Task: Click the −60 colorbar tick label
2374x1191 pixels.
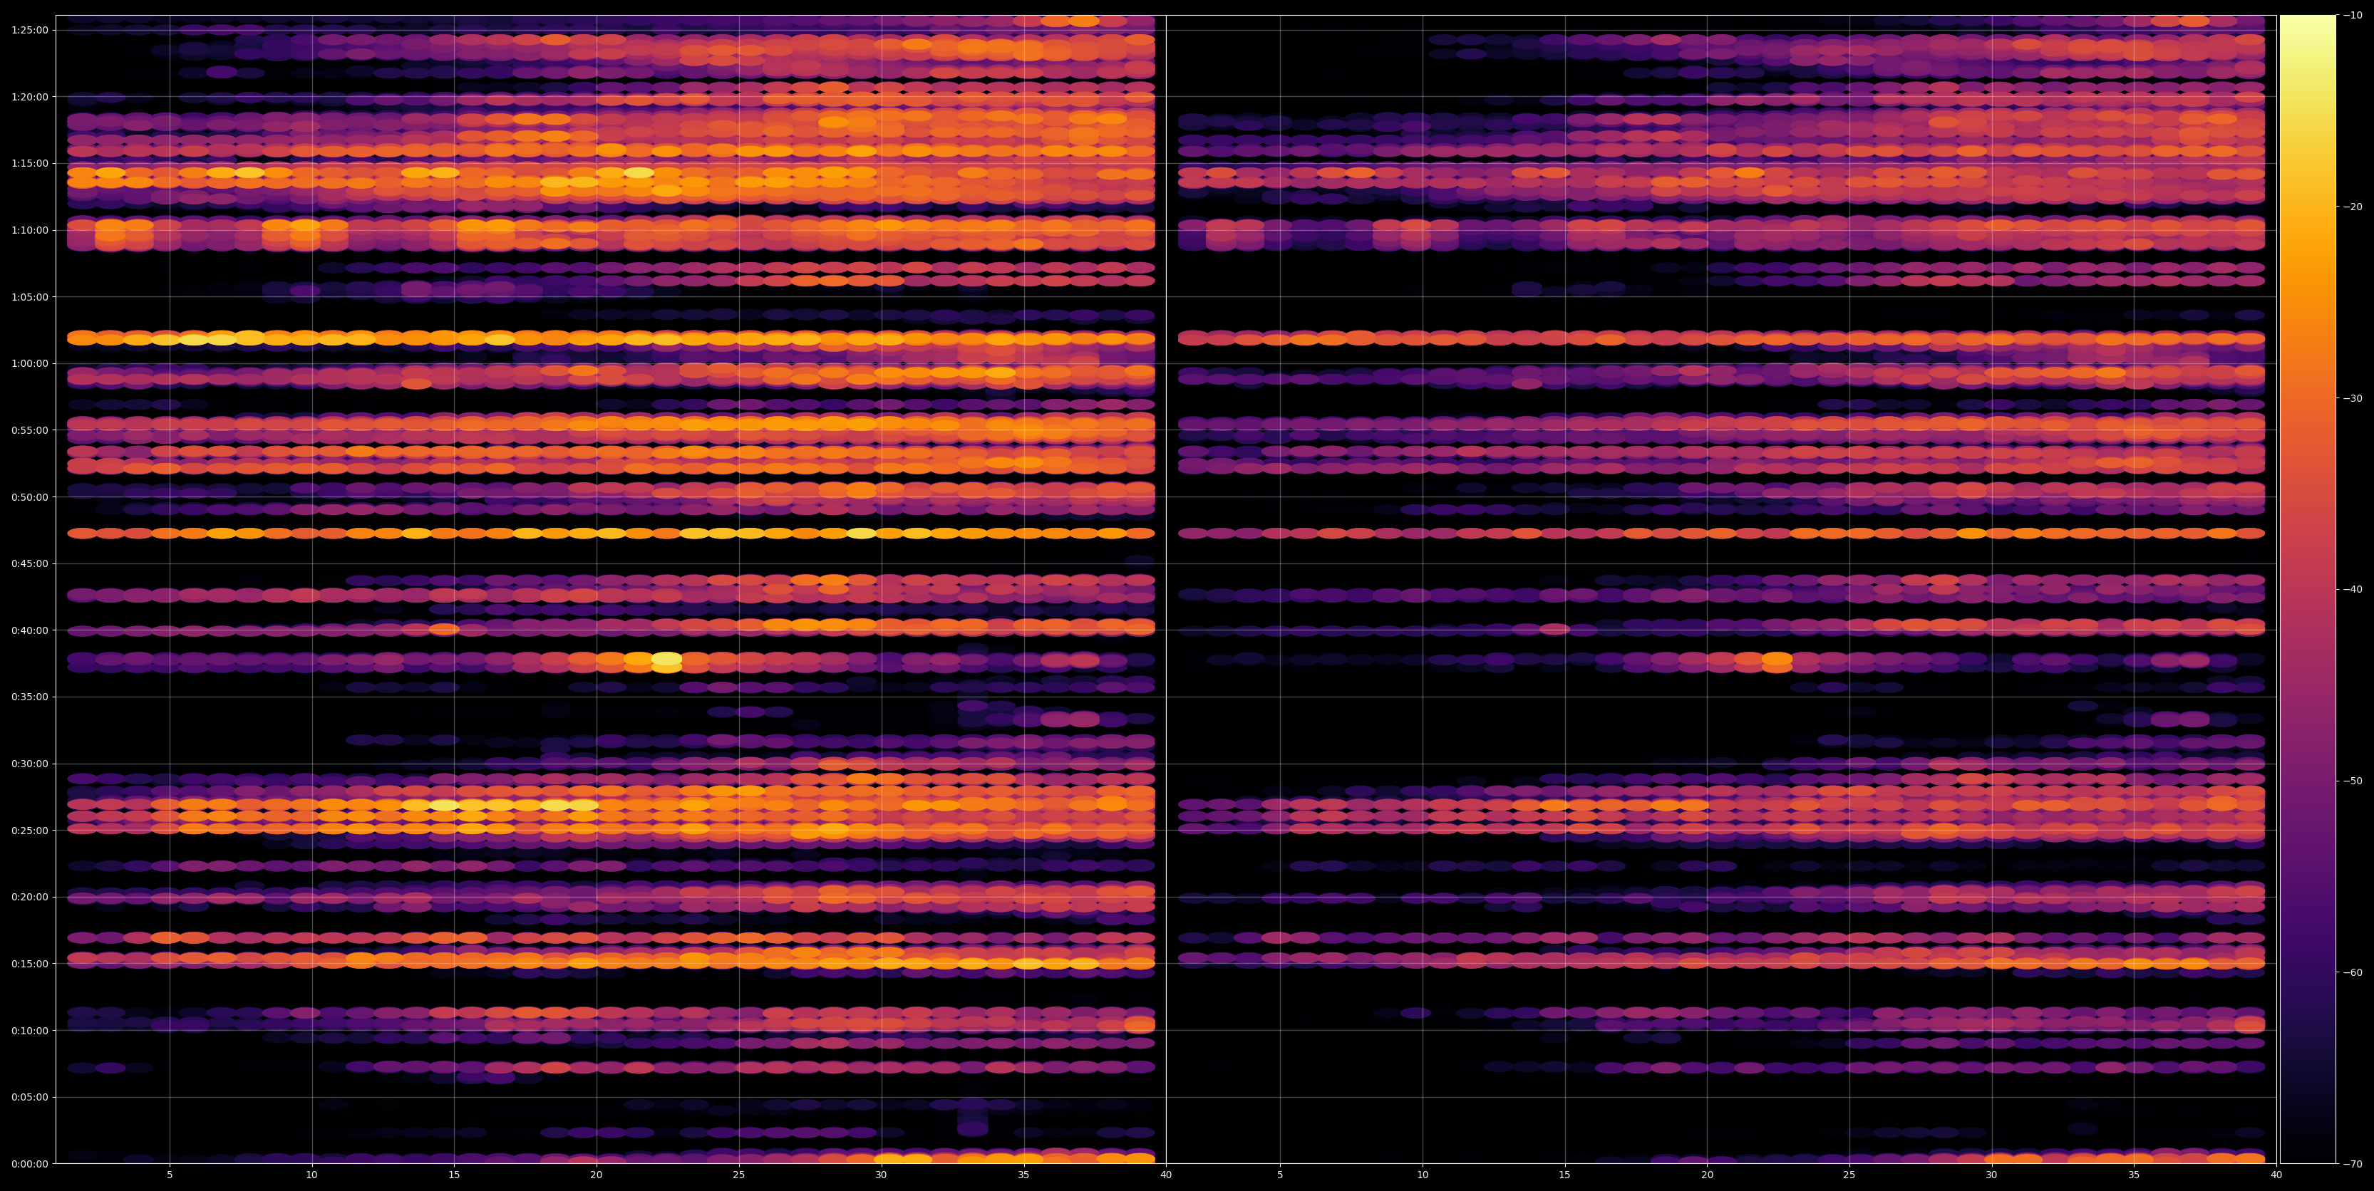Action: coord(2353,972)
